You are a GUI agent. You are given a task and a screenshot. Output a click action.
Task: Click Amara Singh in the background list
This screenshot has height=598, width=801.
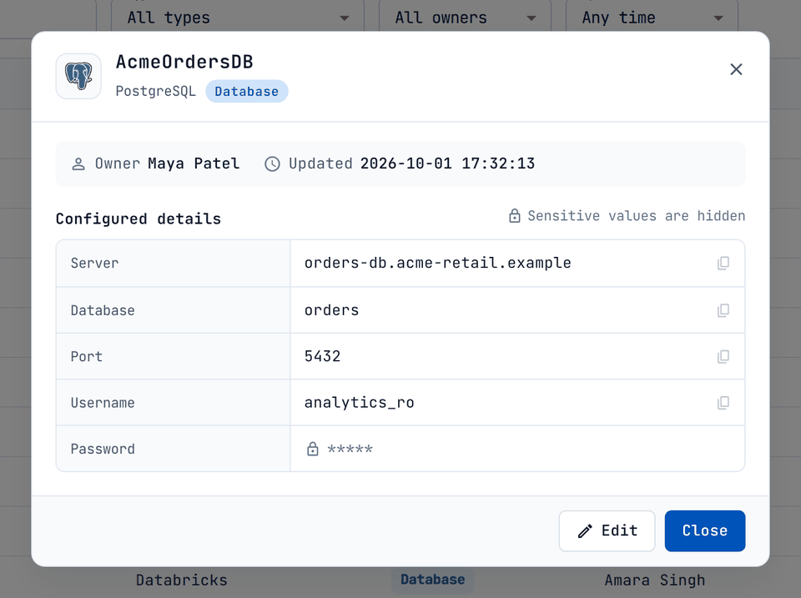[655, 580]
